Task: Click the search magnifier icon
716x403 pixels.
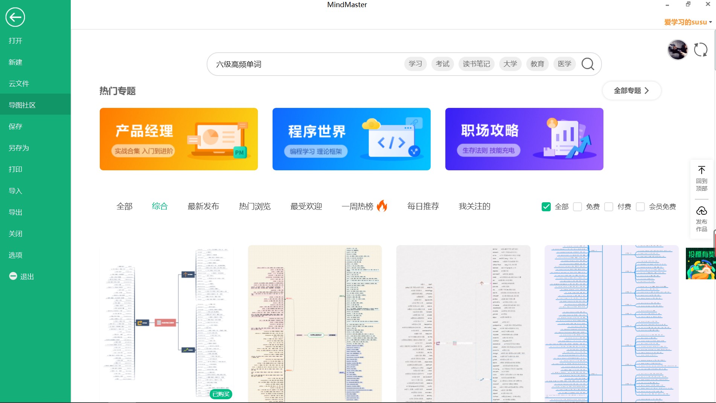Action: pyautogui.click(x=588, y=64)
